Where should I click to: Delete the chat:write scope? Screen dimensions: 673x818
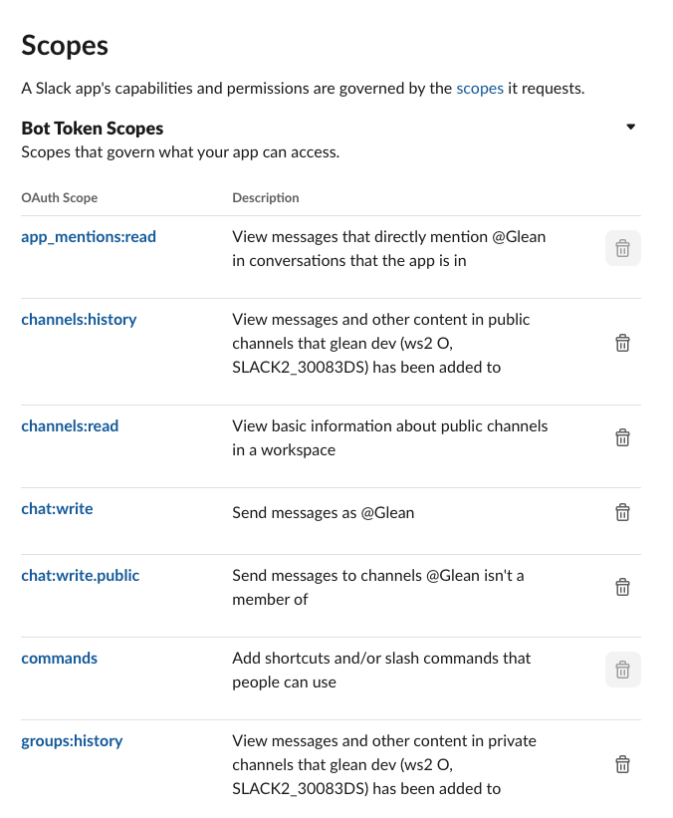tap(622, 513)
